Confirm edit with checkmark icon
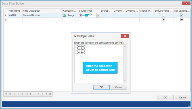This screenshot has height=109, width=192. (x=46, y=94)
